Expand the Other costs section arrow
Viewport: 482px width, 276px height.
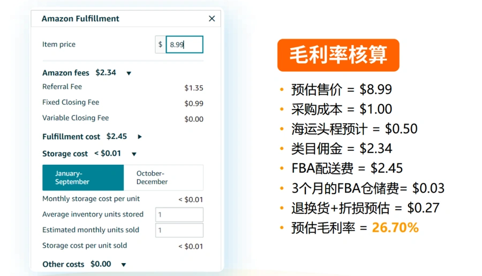(124, 265)
